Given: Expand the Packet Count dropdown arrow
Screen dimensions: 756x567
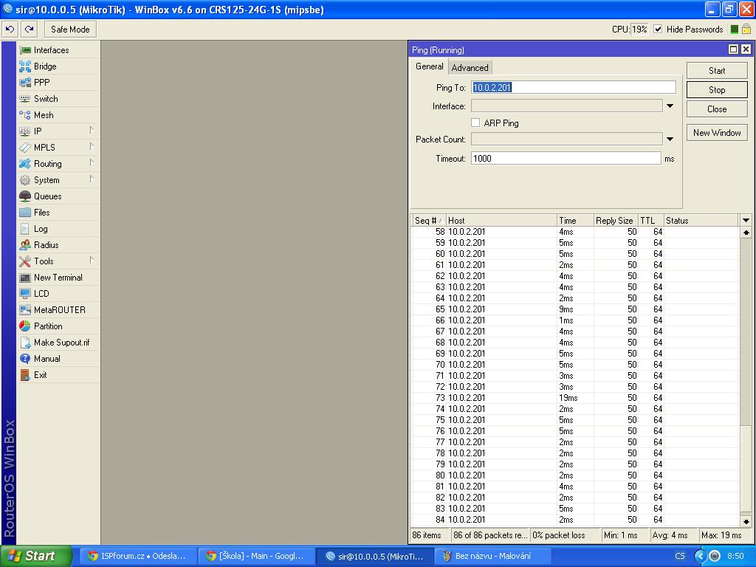Looking at the screenshot, I should 670,140.
